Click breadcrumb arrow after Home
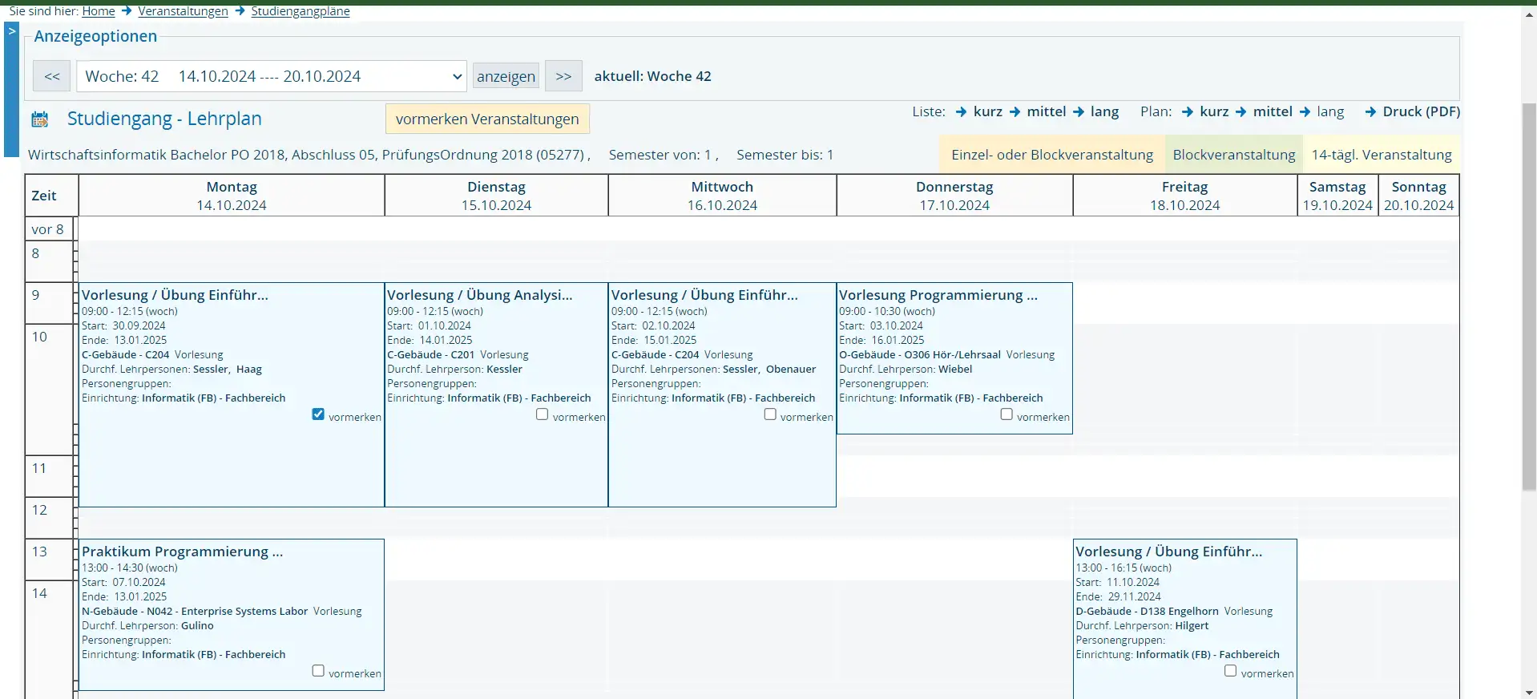Image resolution: width=1537 pixels, height=699 pixels. pyautogui.click(x=127, y=11)
